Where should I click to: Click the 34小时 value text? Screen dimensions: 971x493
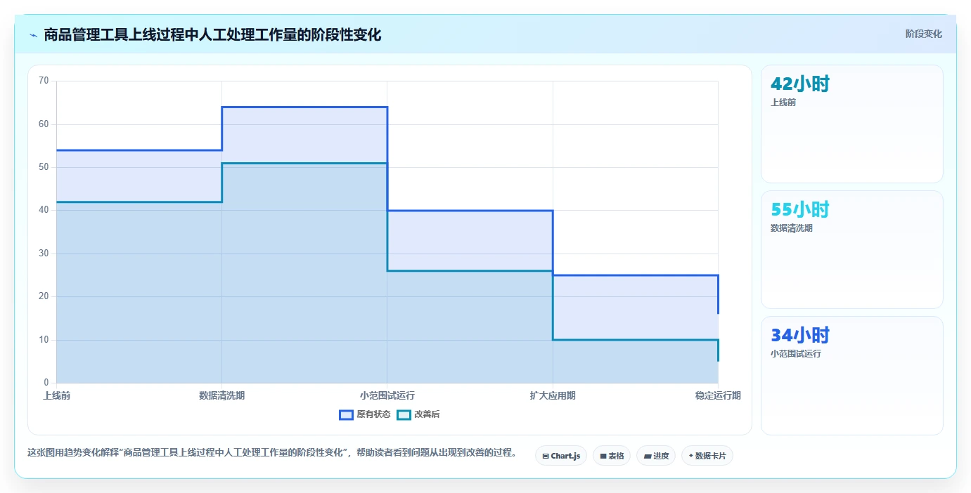point(800,335)
